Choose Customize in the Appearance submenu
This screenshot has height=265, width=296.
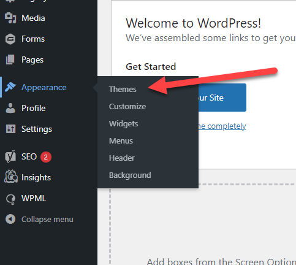127,107
